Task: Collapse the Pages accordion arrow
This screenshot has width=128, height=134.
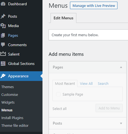Action: (x=121, y=67)
